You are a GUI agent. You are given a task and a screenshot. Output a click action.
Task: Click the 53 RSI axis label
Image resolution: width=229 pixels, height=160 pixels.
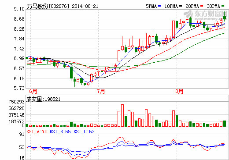(22, 148)
